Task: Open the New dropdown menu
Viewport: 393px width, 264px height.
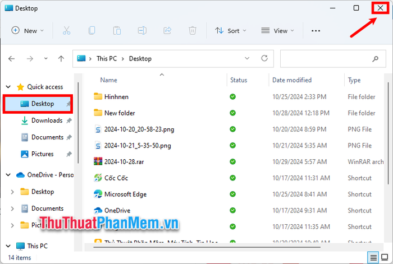Action: (28, 31)
